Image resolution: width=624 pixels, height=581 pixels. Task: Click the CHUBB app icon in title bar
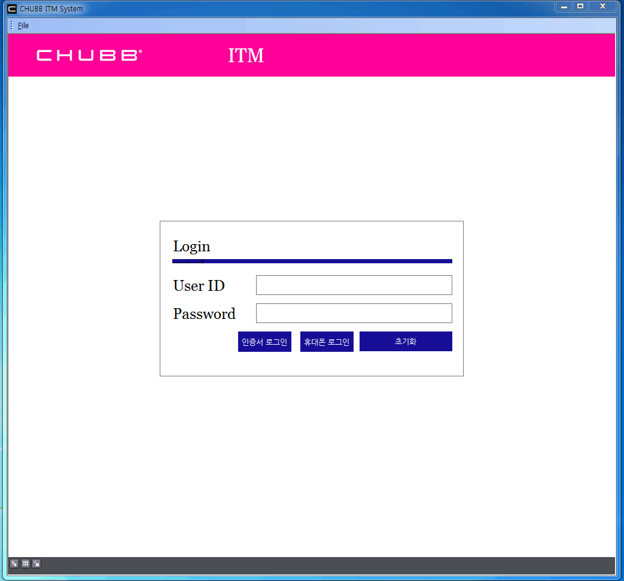(x=12, y=9)
